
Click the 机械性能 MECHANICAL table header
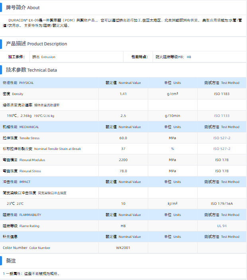click(21, 127)
